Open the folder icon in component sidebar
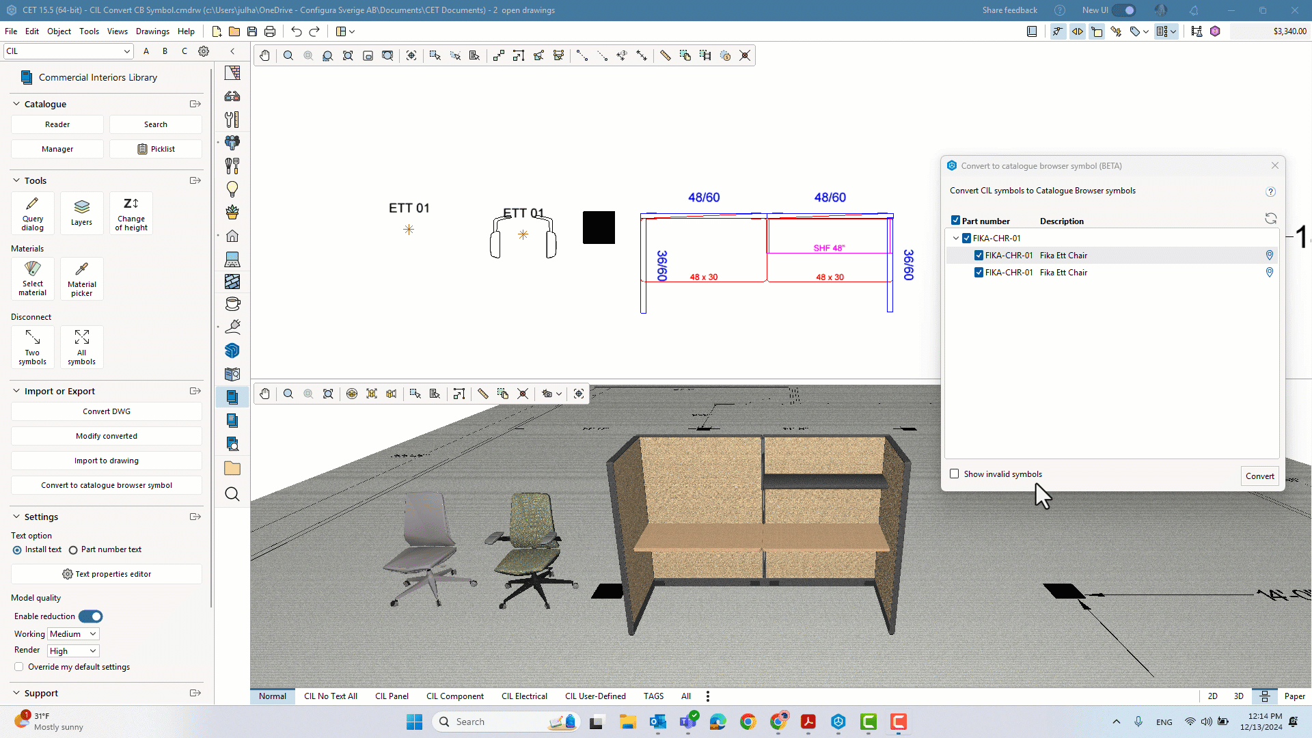The height and width of the screenshot is (738, 1312). tap(232, 469)
